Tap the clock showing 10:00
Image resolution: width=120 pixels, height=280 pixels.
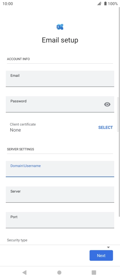(8, 4)
